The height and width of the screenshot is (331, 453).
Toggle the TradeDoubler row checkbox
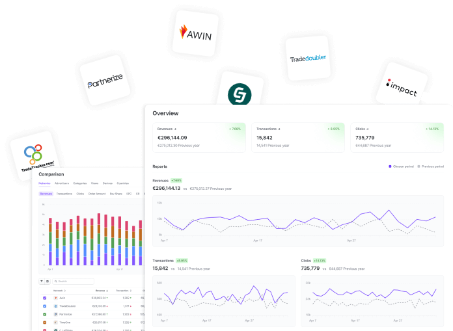45,306
